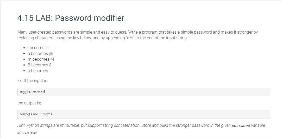Click the quoted "q*s" text in description
282x138 pixels.
click(130, 38)
